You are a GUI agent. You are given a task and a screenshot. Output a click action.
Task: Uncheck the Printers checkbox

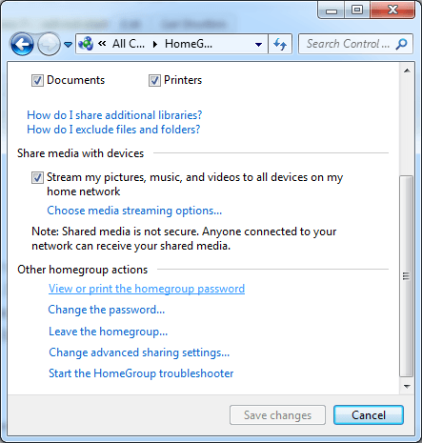click(x=154, y=80)
